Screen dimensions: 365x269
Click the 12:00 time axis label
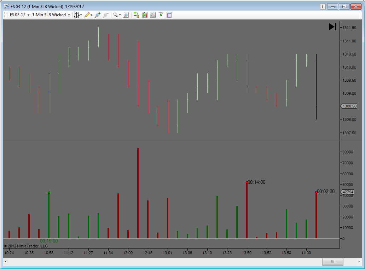coord(128,253)
